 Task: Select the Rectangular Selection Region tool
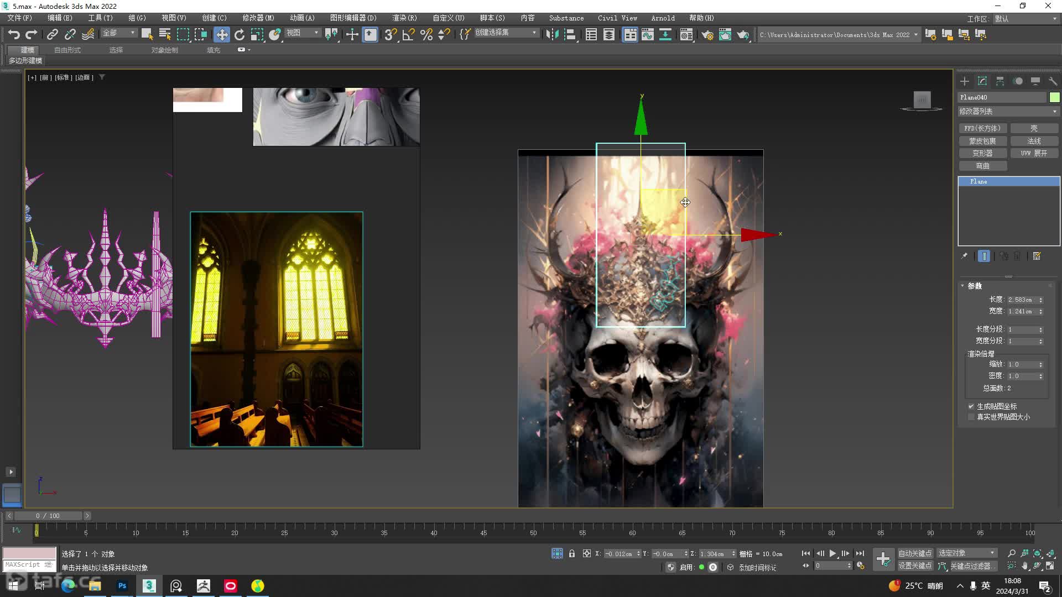click(x=183, y=34)
